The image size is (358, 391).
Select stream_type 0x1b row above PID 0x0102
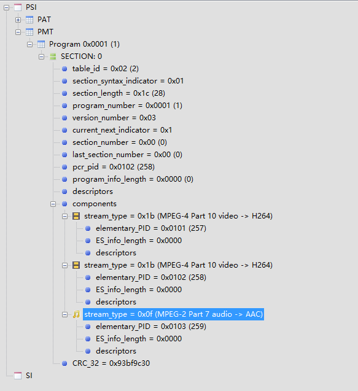coord(178,265)
